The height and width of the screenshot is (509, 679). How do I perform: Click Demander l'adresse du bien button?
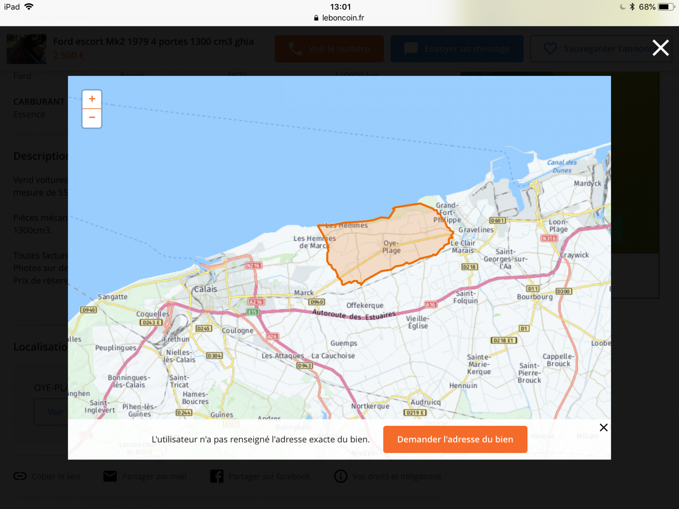[455, 439]
